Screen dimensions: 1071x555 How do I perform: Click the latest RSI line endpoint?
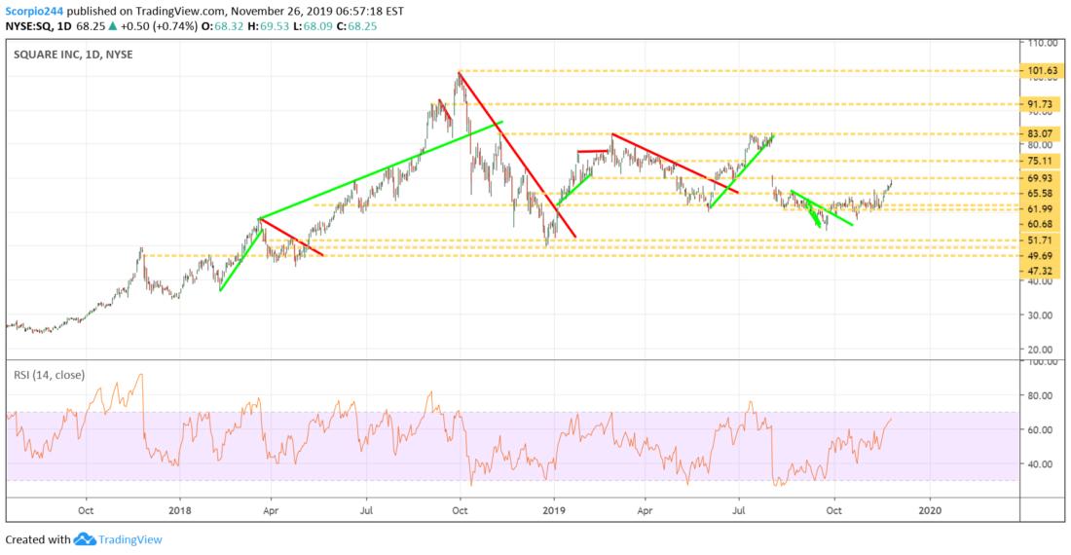click(891, 419)
